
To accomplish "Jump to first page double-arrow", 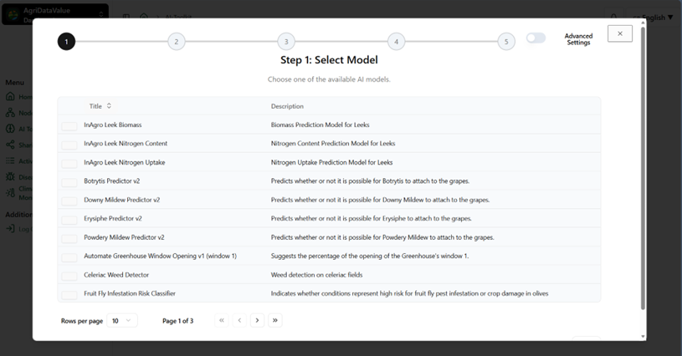I will 222,320.
